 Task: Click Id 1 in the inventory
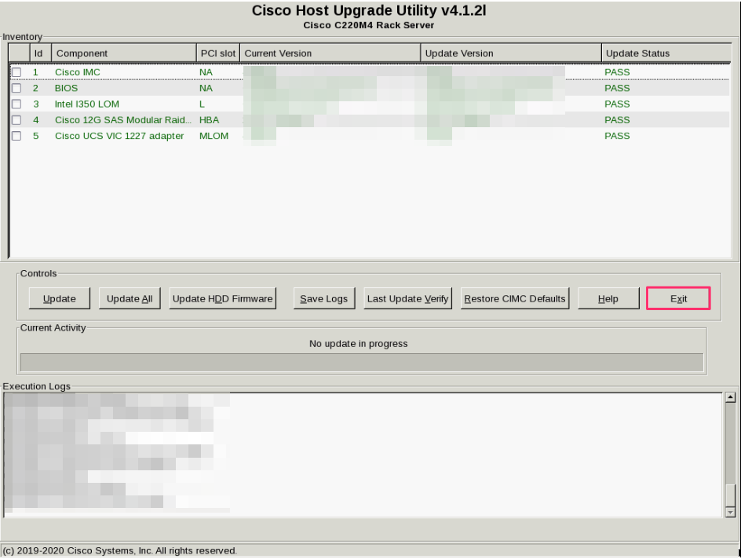(x=35, y=72)
